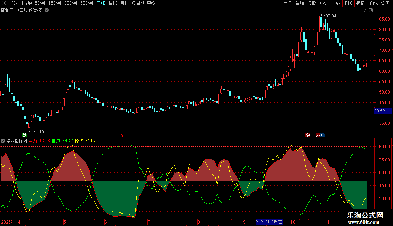
Task: Activate the 画线 drawing tool
Action: (336, 3)
